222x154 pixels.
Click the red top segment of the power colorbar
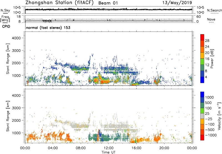[202, 37]
